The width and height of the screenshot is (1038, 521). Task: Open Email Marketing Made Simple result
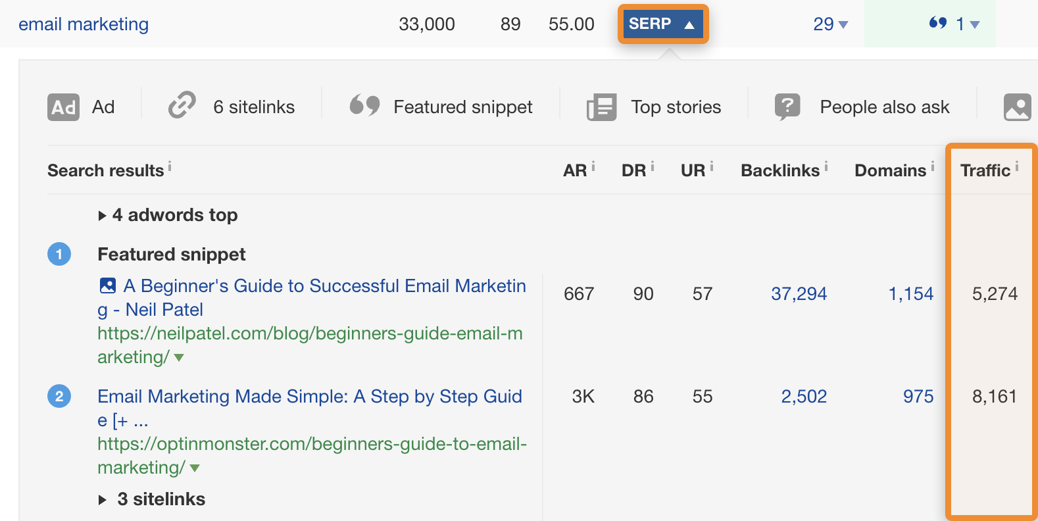[309, 397]
